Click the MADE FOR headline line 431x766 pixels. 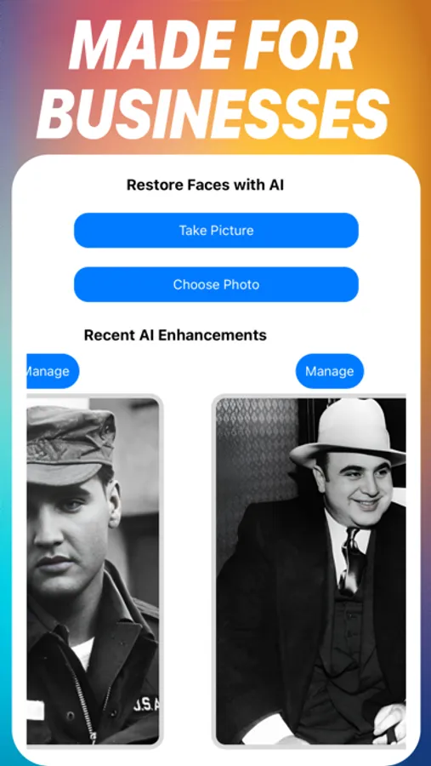(213, 43)
